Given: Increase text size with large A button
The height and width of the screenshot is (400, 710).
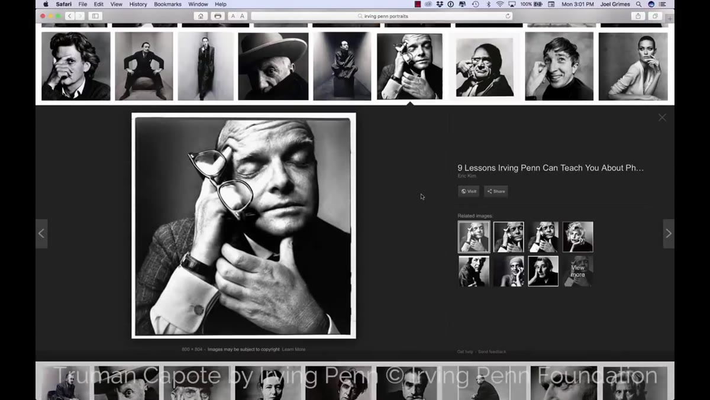Looking at the screenshot, I should [x=242, y=16].
